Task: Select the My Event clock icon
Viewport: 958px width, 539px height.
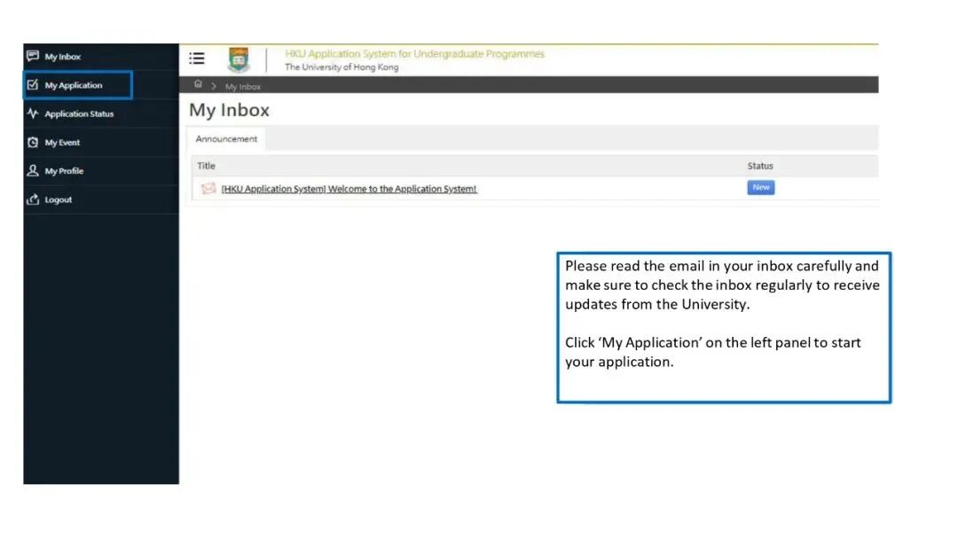Action: (33, 142)
